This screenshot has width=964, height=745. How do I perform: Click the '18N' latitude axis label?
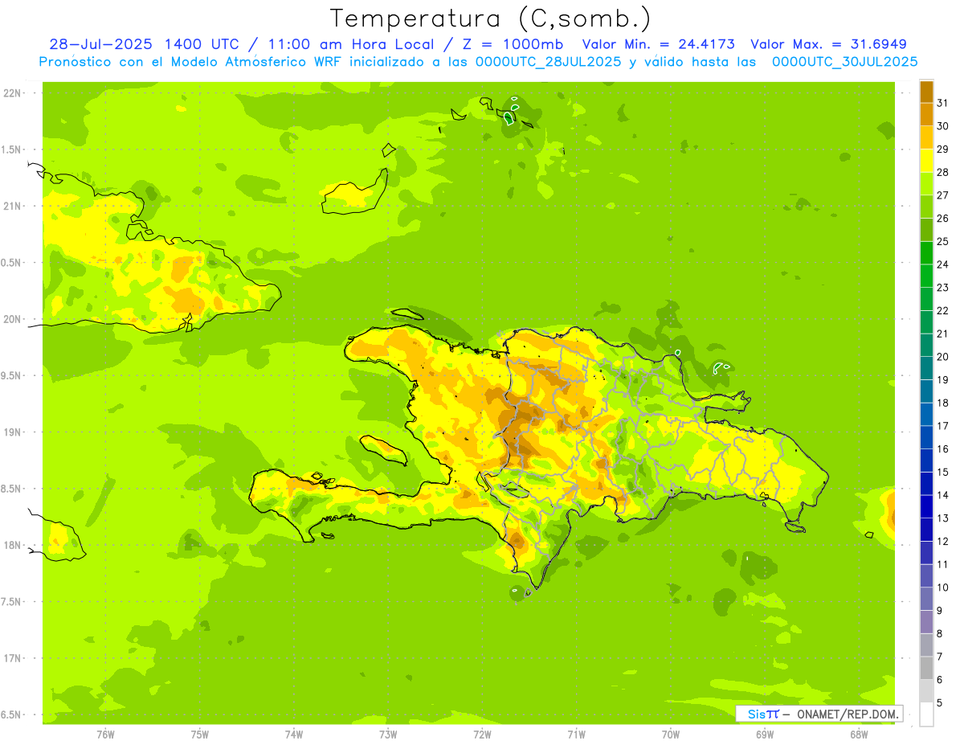[13, 545]
